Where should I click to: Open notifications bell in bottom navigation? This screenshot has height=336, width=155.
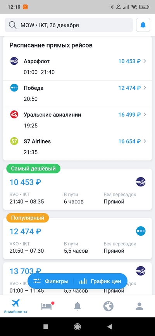[77, 306]
